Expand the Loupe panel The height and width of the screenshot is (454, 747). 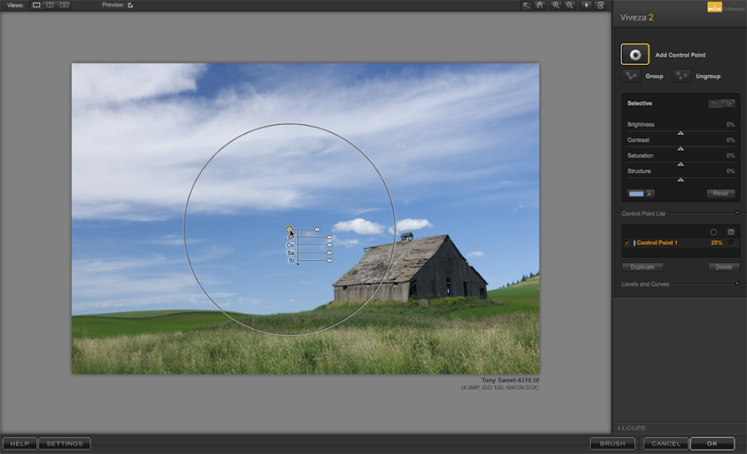point(619,428)
